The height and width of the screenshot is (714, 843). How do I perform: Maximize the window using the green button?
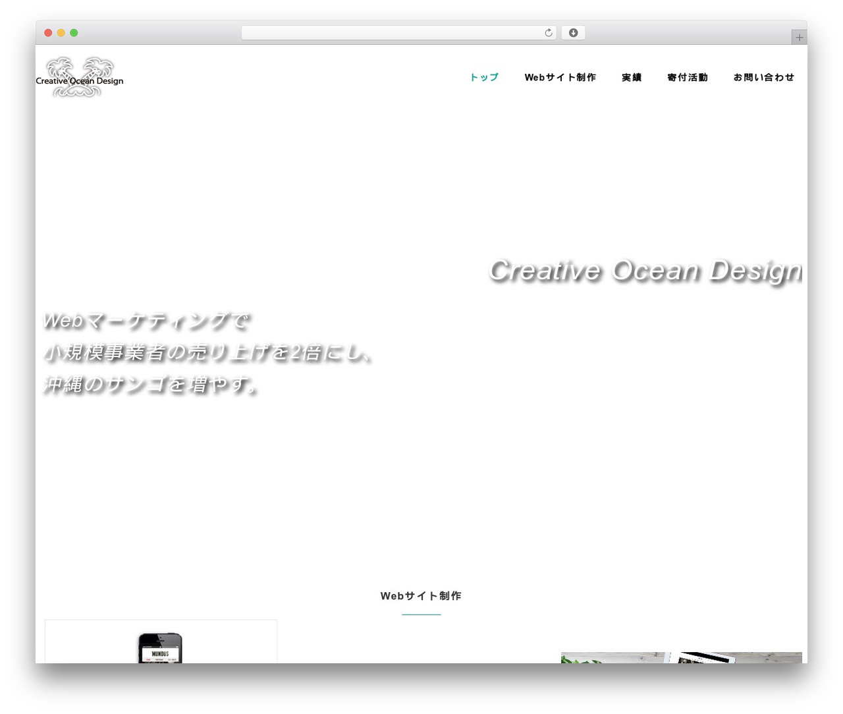tap(74, 33)
